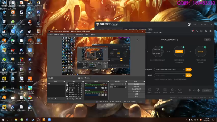Mute 桌面音频 speaker icon in mixer
The image size is (217, 122).
click(x=103, y=95)
